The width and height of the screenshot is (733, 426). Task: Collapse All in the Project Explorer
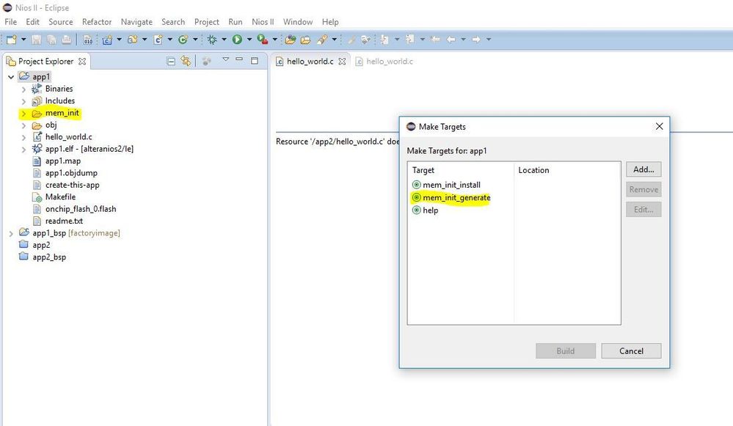[x=171, y=61]
